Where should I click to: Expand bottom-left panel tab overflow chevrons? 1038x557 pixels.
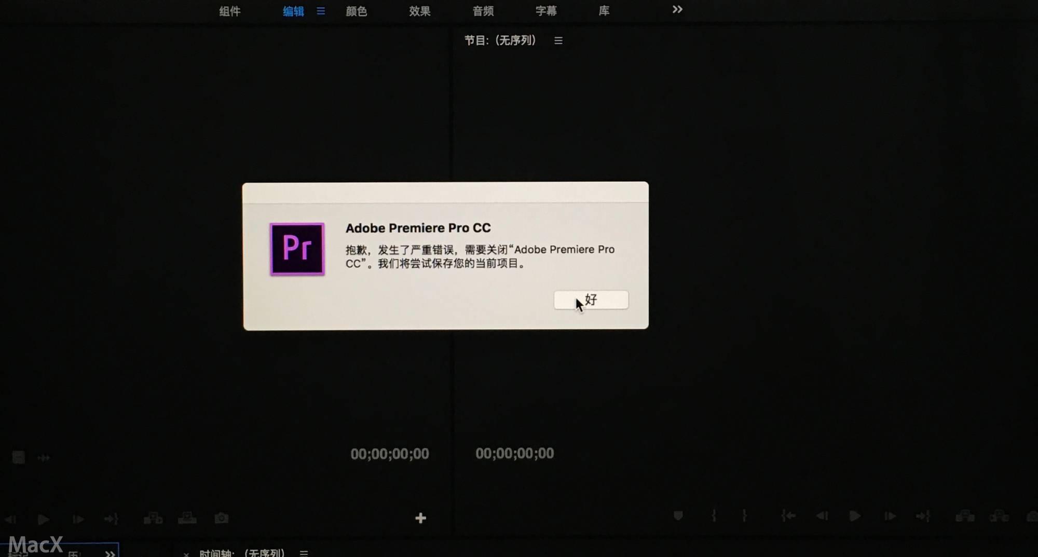[110, 553]
